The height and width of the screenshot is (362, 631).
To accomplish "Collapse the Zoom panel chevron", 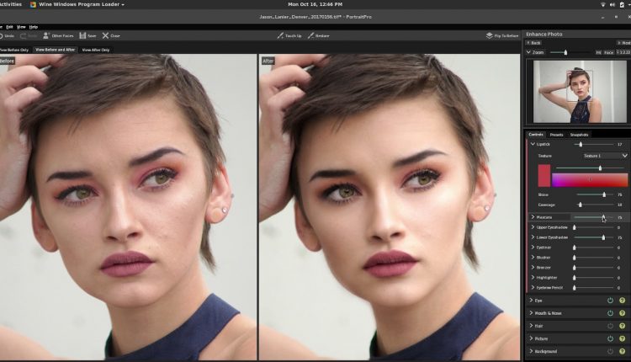I will pyautogui.click(x=528, y=52).
